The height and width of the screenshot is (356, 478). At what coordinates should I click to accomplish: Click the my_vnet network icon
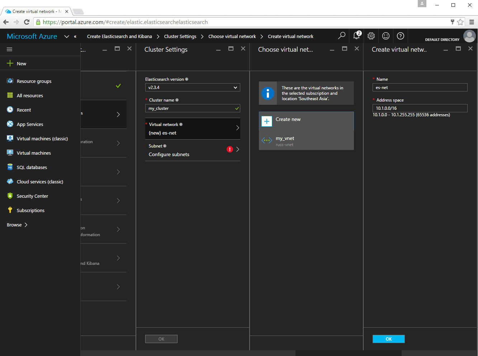coord(267,140)
